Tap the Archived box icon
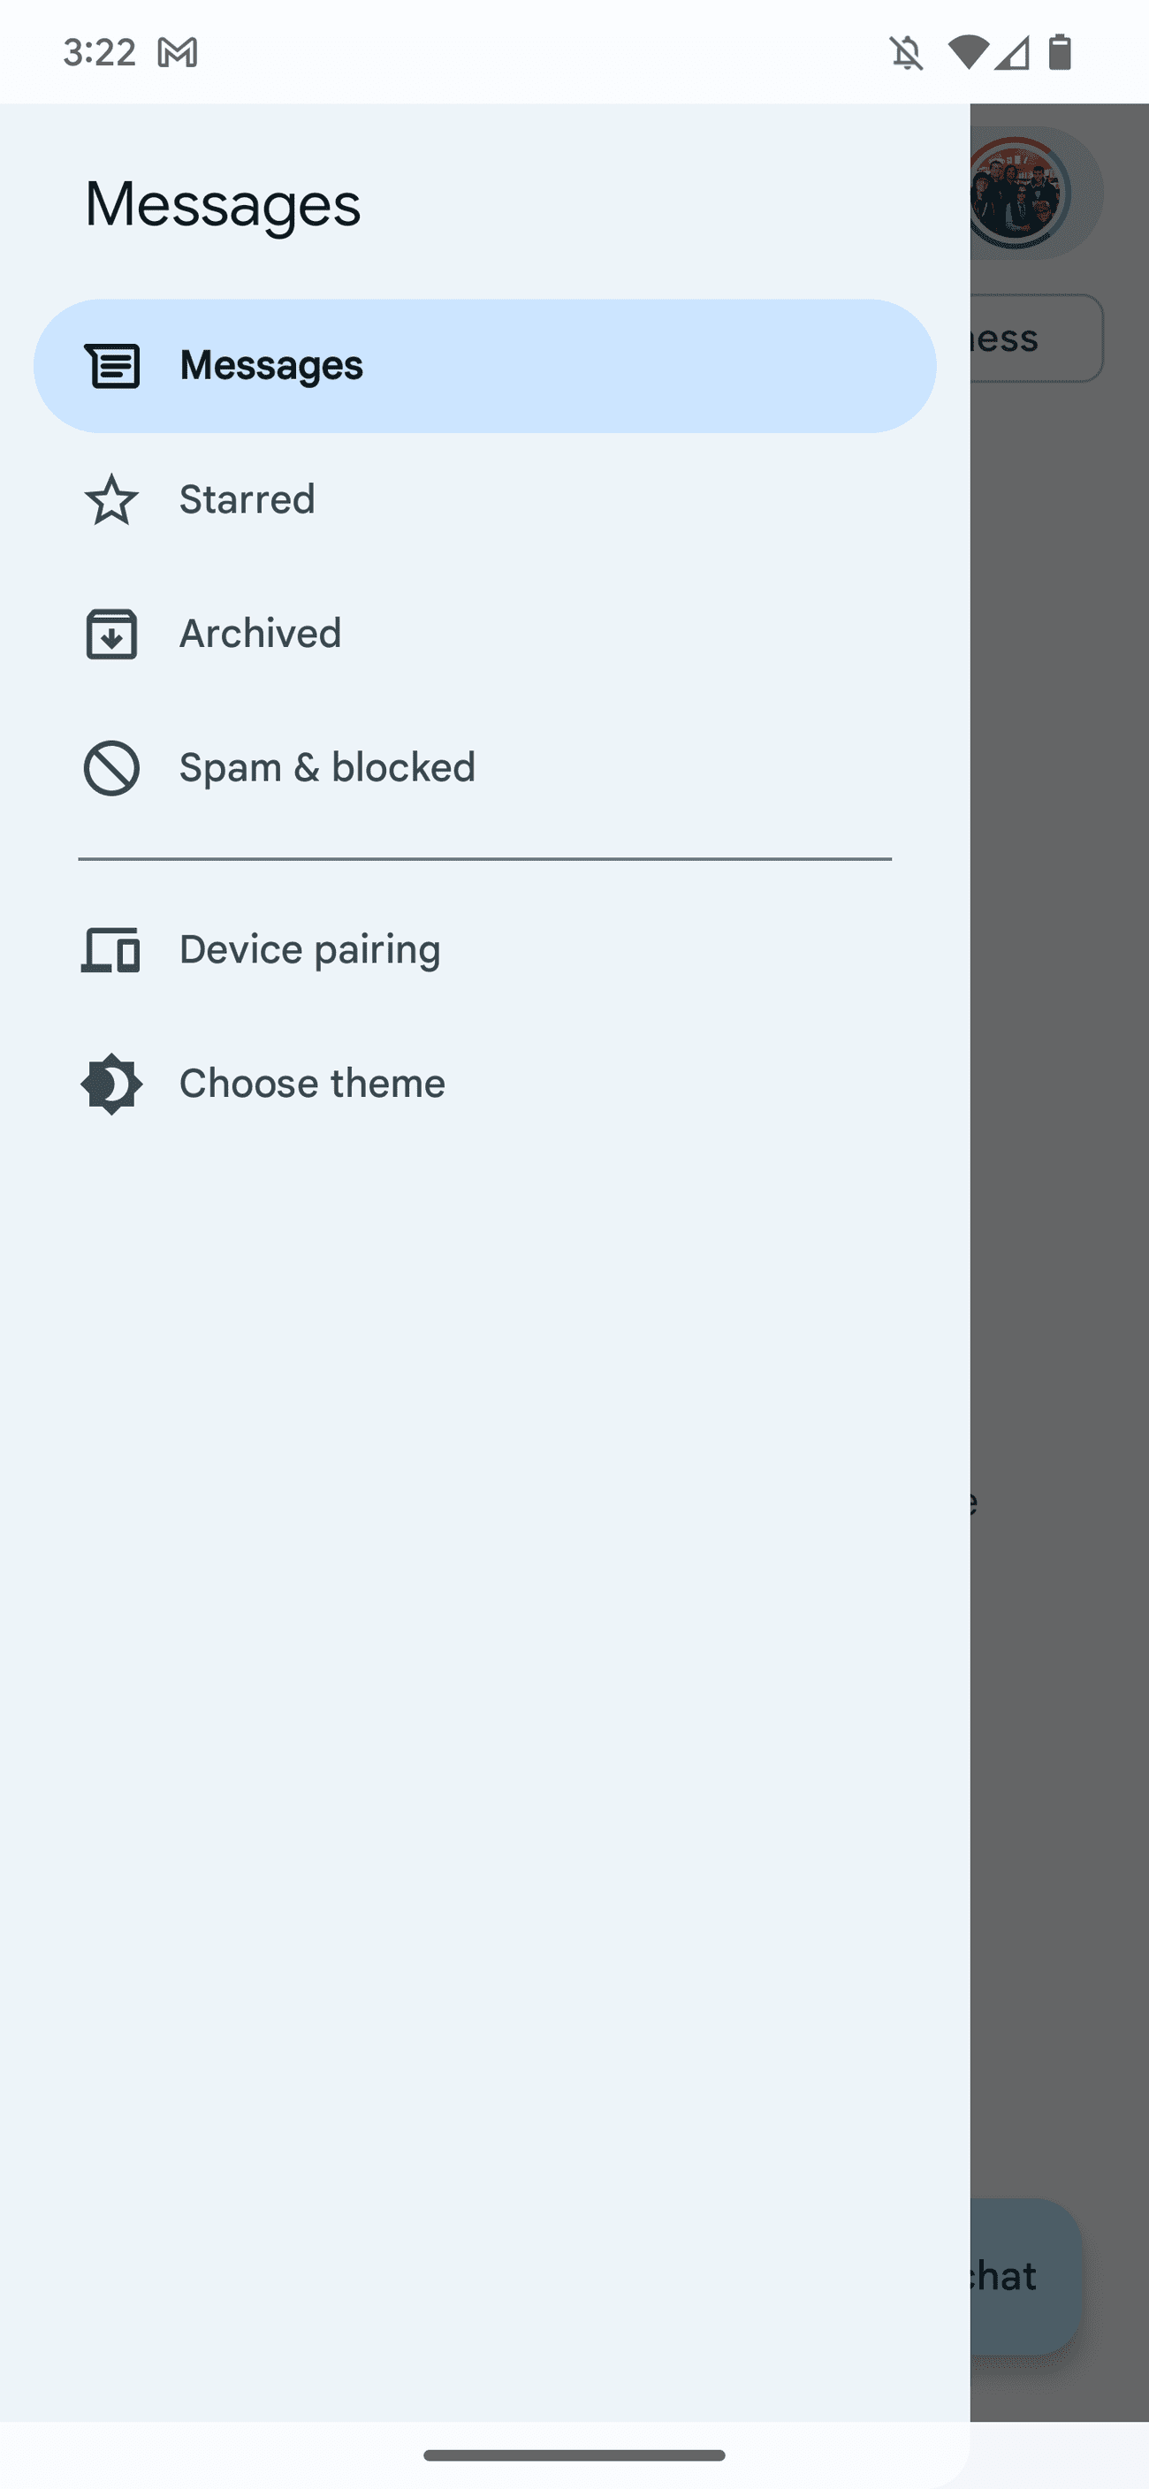 point(112,634)
